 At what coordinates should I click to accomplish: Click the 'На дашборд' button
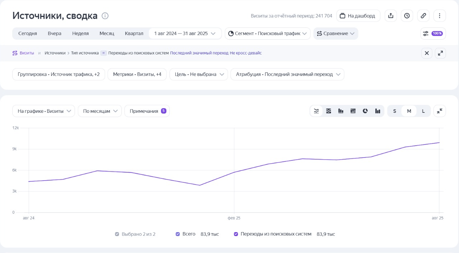358,16
